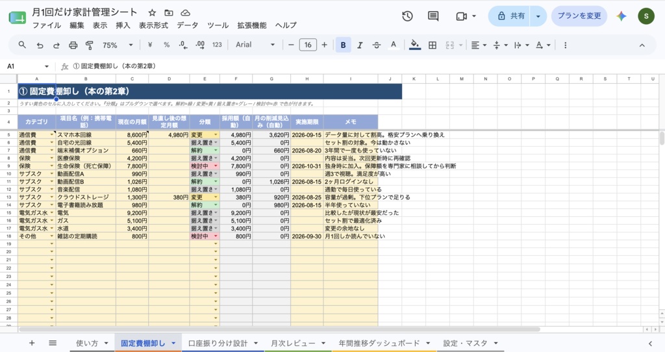Activate the paint format tool
Screen dimensions: 665x352
pyautogui.click(x=90, y=45)
